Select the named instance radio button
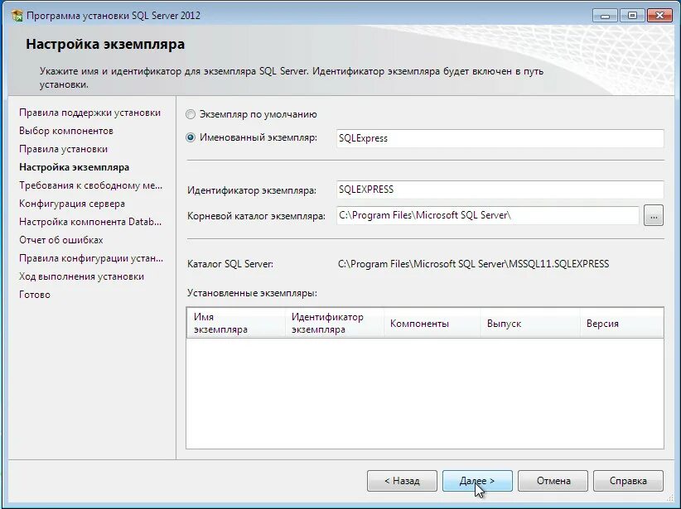This screenshot has width=681, height=509. coord(191,137)
